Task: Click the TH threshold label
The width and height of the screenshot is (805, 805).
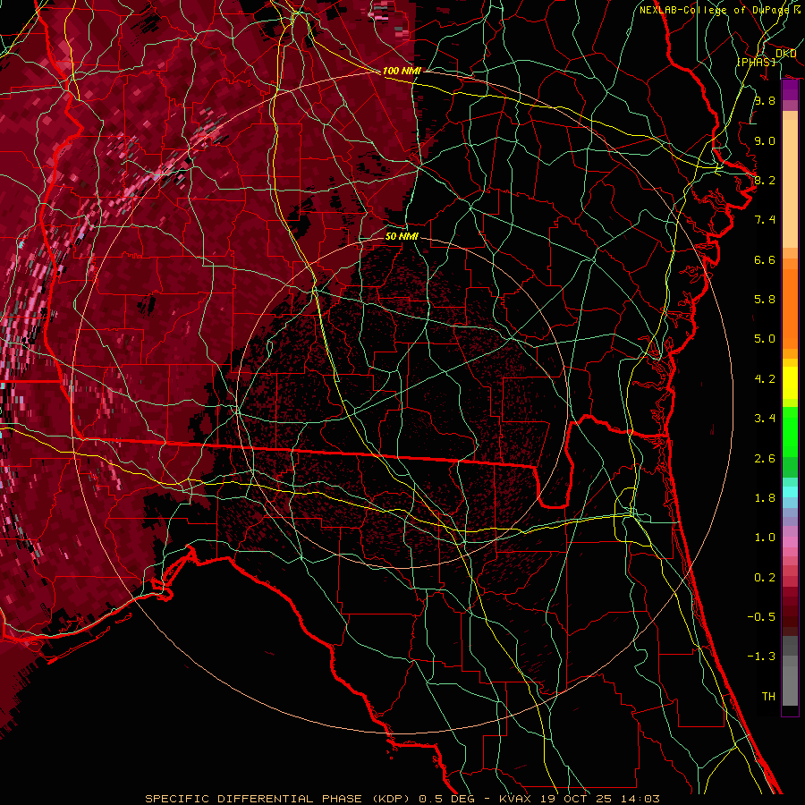Action: (768, 697)
